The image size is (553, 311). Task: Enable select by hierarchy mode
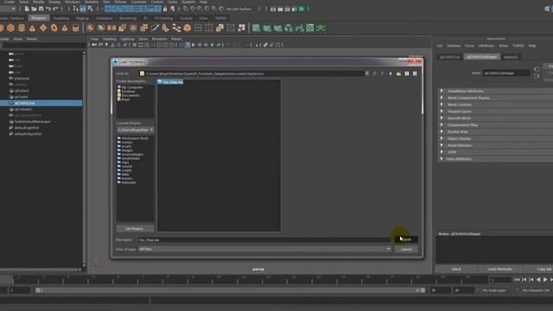point(75,9)
